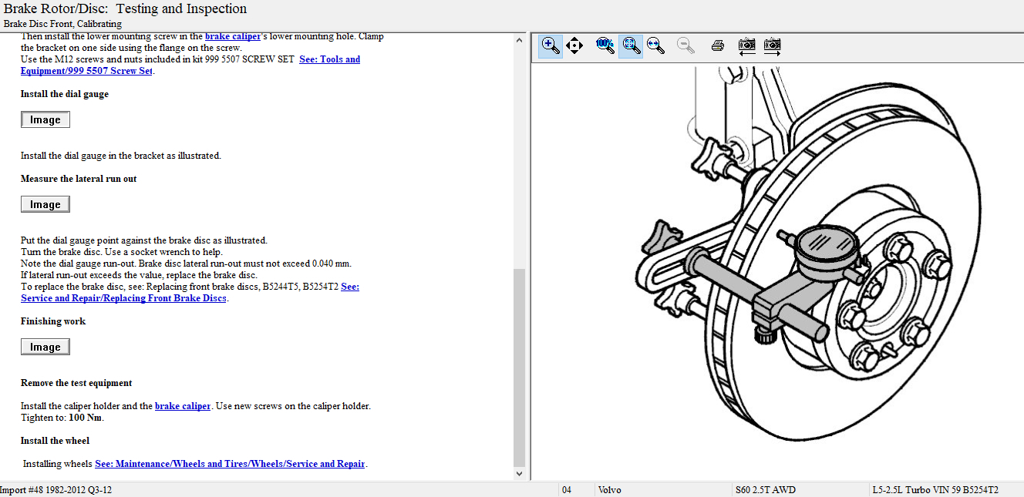Toggle the fit-to-window zoom icon
This screenshot has height=497, width=1024.
pyautogui.click(x=631, y=45)
